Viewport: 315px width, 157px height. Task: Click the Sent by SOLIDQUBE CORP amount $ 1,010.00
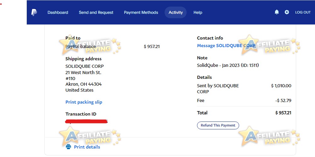pos(281,86)
